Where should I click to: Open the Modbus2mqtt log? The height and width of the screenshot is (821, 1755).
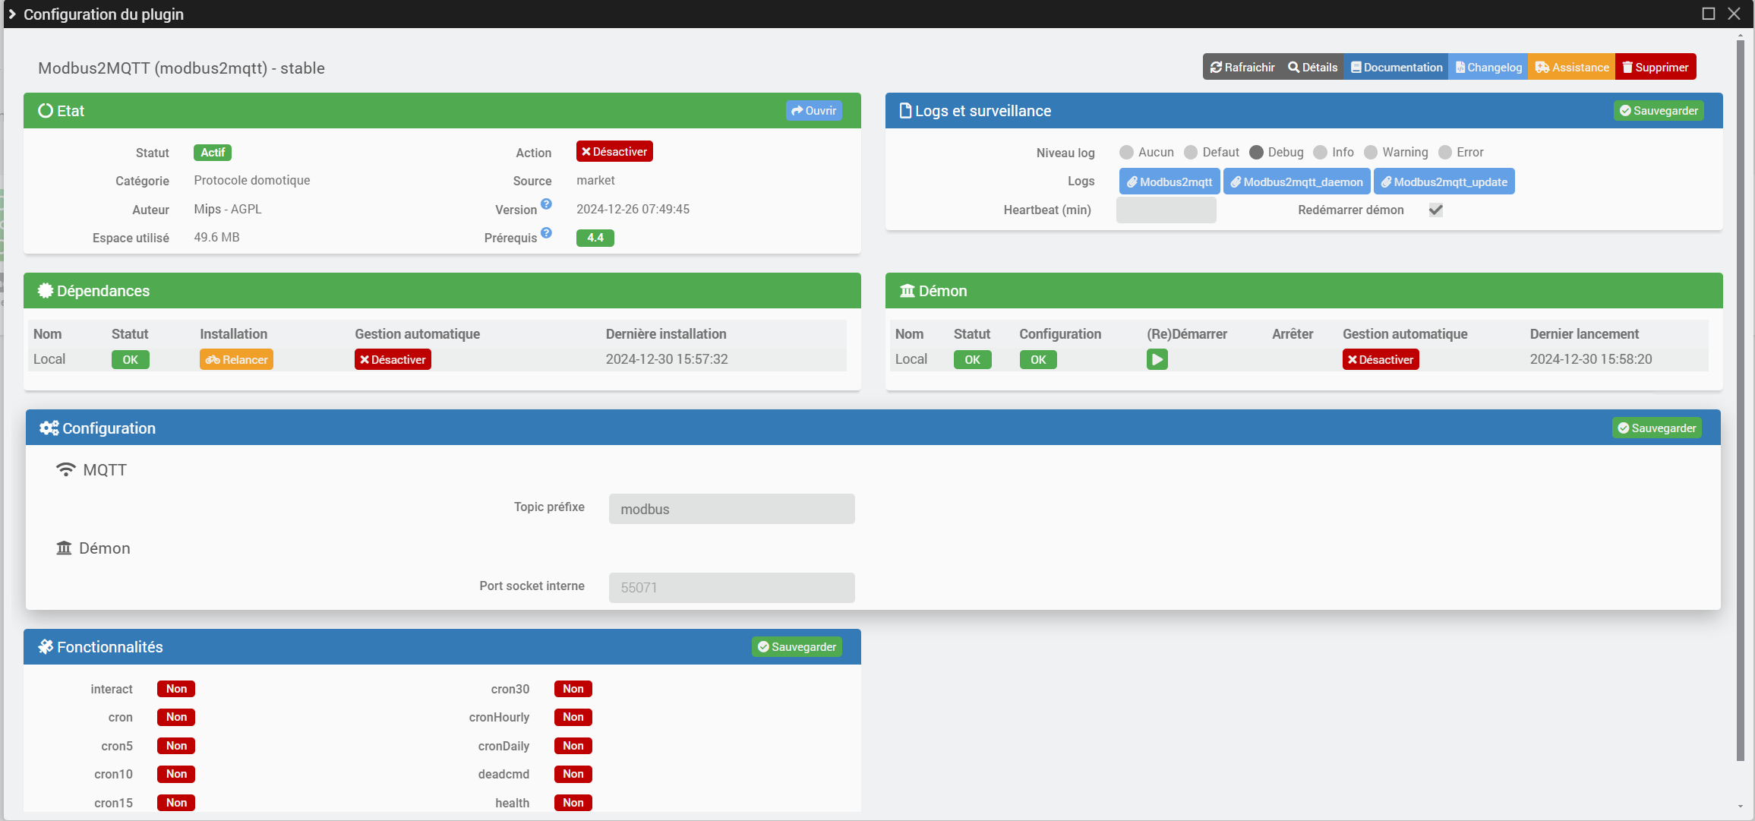click(1169, 182)
